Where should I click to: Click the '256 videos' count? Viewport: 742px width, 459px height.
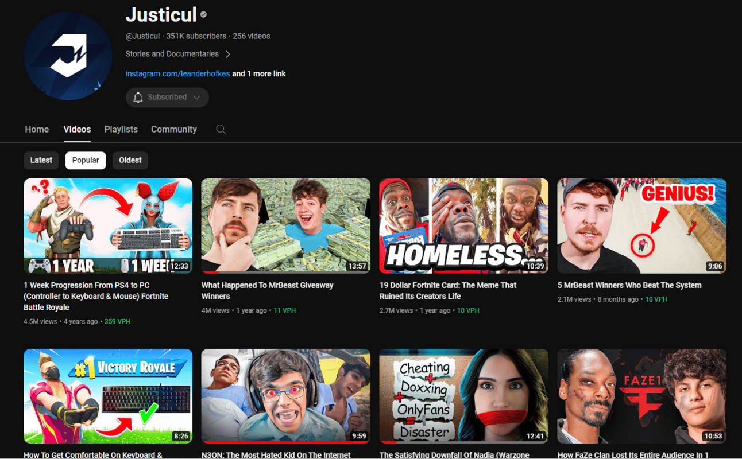[x=252, y=36]
